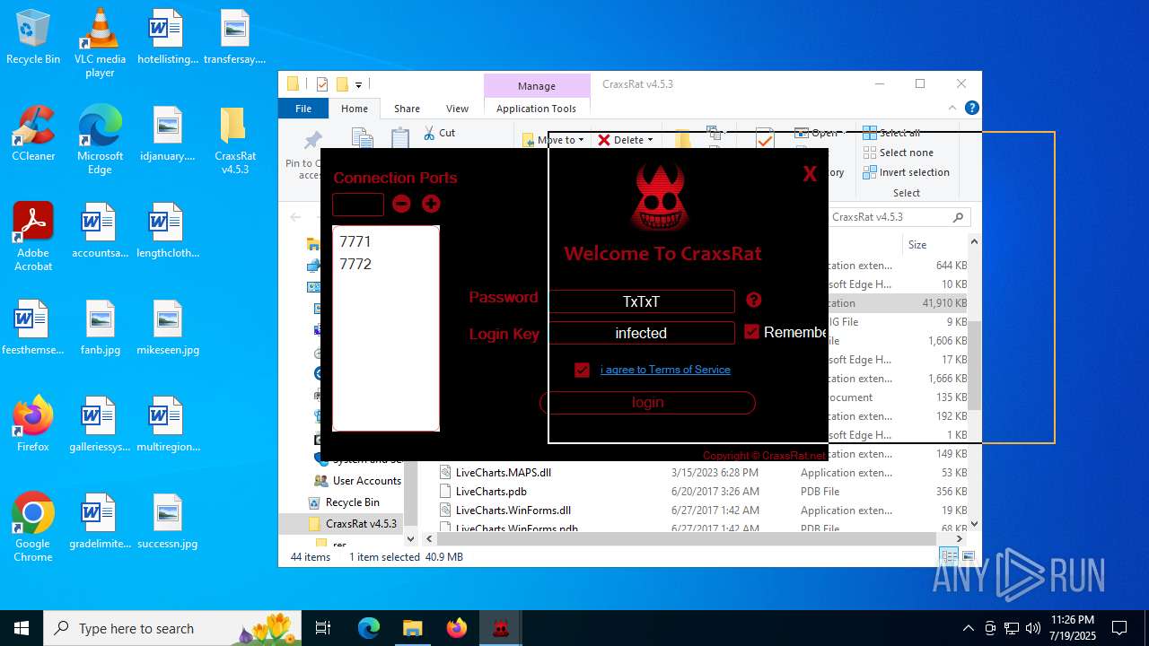The height and width of the screenshot is (646, 1149).
Task: Open Explorer Help question mark icon
Action: pos(971,108)
